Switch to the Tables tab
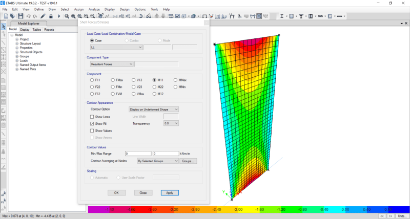 (36, 30)
